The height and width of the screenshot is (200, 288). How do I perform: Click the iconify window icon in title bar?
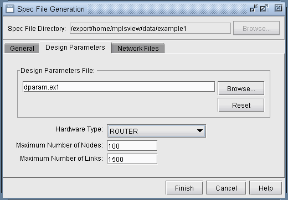254,8
